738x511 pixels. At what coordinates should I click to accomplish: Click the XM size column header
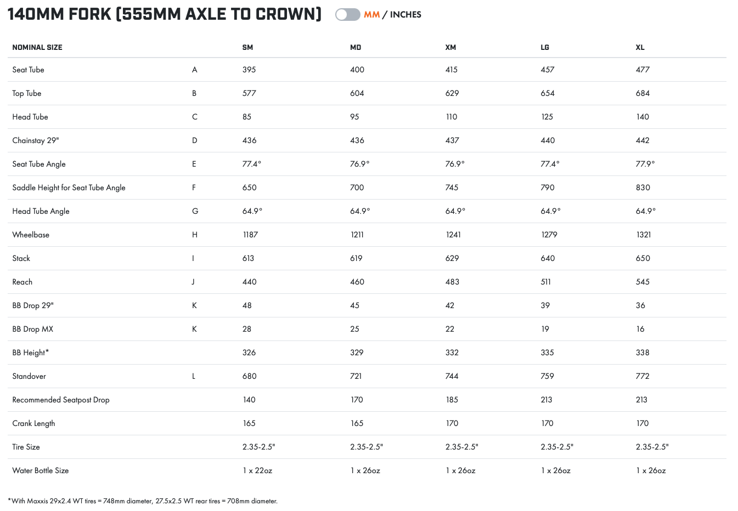[450, 48]
